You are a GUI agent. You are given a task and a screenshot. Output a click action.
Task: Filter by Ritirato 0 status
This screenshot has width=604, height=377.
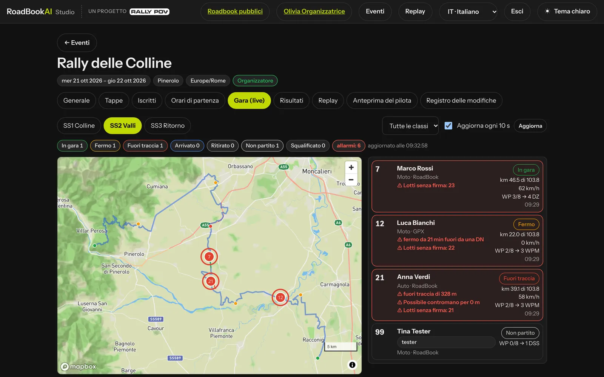point(223,146)
